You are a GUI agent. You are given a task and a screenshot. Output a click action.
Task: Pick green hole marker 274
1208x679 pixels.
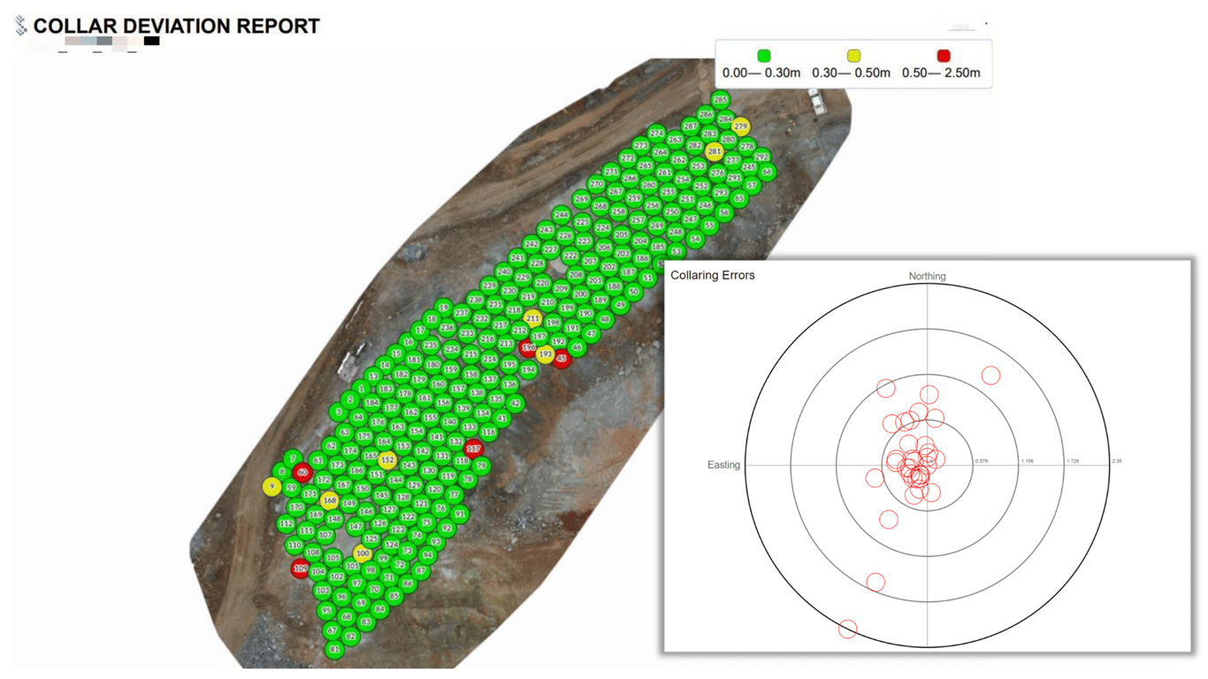click(656, 134)
